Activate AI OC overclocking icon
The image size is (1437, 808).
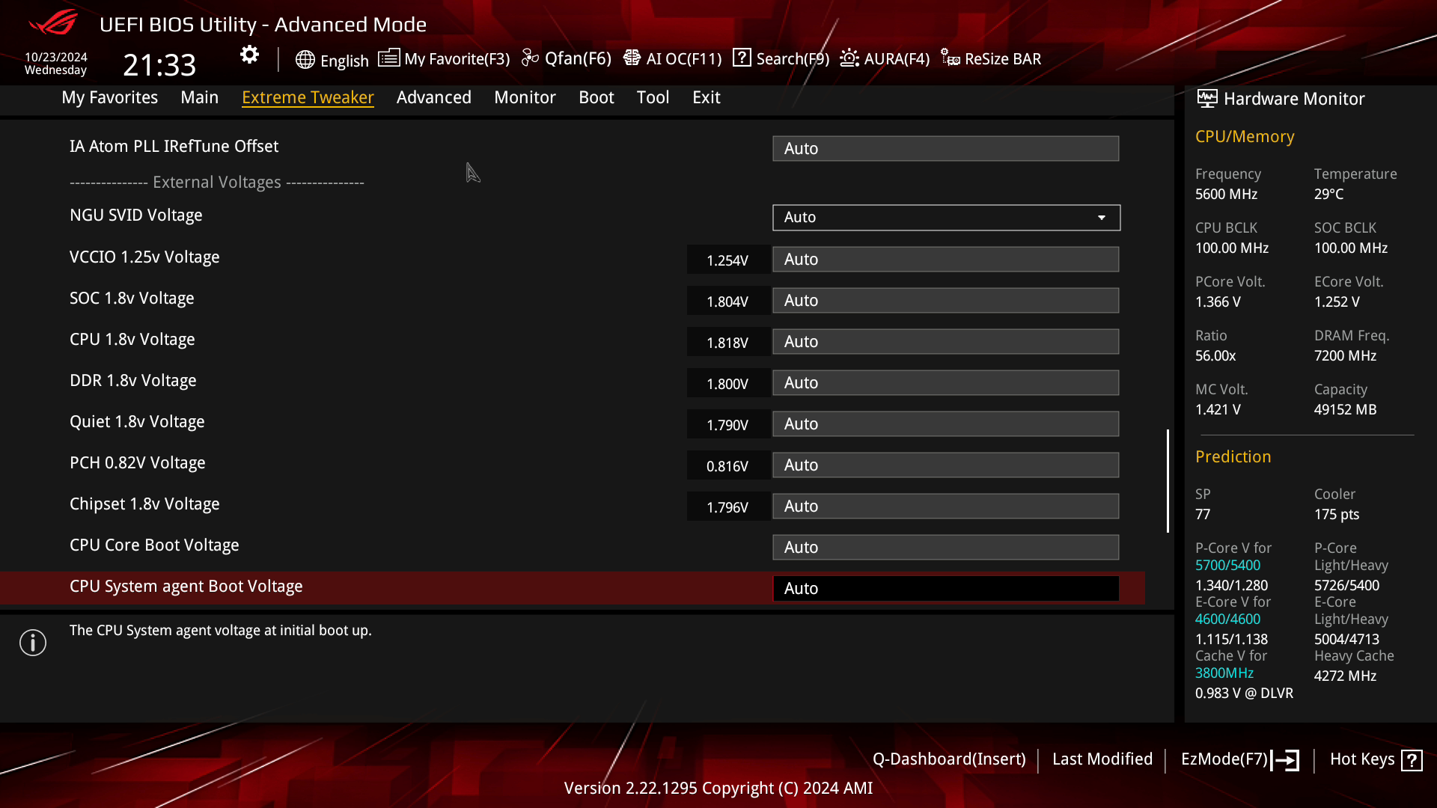tap(632, 57)
